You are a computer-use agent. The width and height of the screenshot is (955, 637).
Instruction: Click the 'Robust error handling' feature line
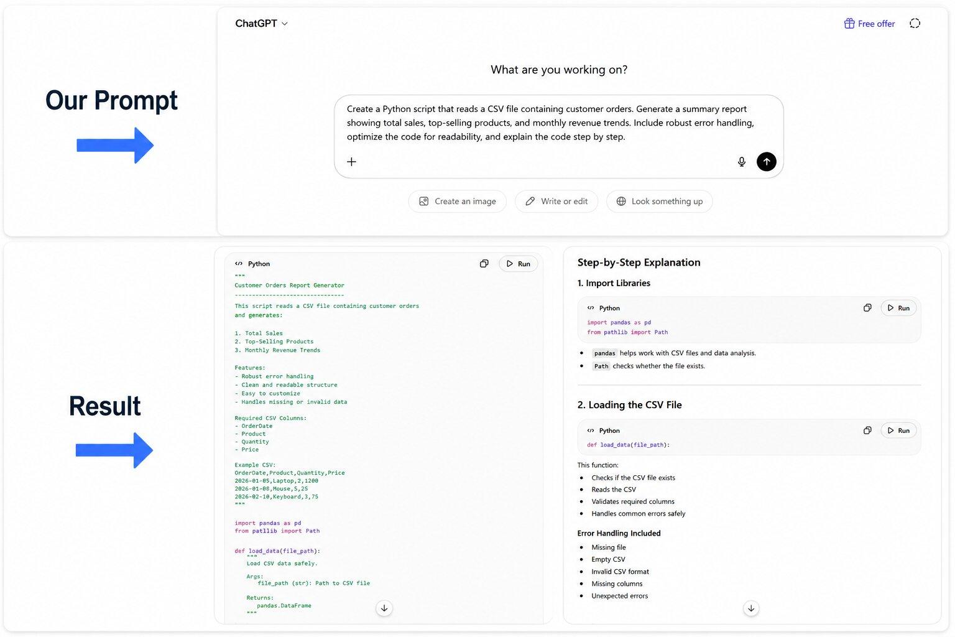[x=274, y=376]
